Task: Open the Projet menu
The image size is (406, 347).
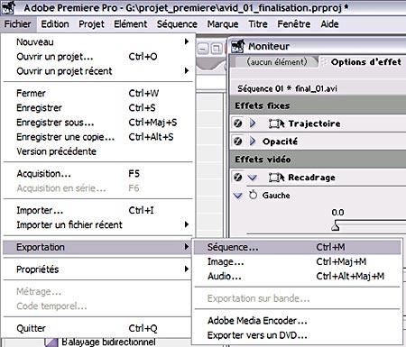Action: (91, 24)
